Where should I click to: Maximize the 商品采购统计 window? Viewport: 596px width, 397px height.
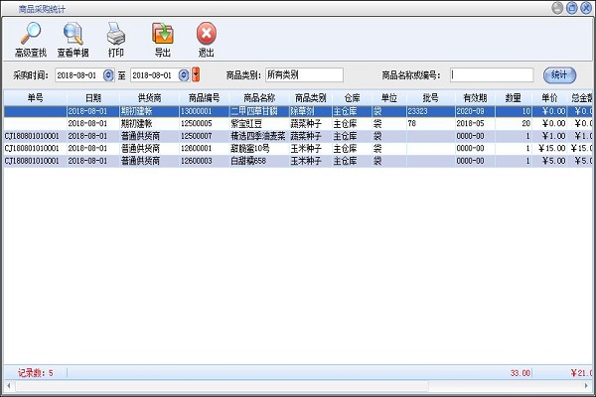[x=571, y=7]
